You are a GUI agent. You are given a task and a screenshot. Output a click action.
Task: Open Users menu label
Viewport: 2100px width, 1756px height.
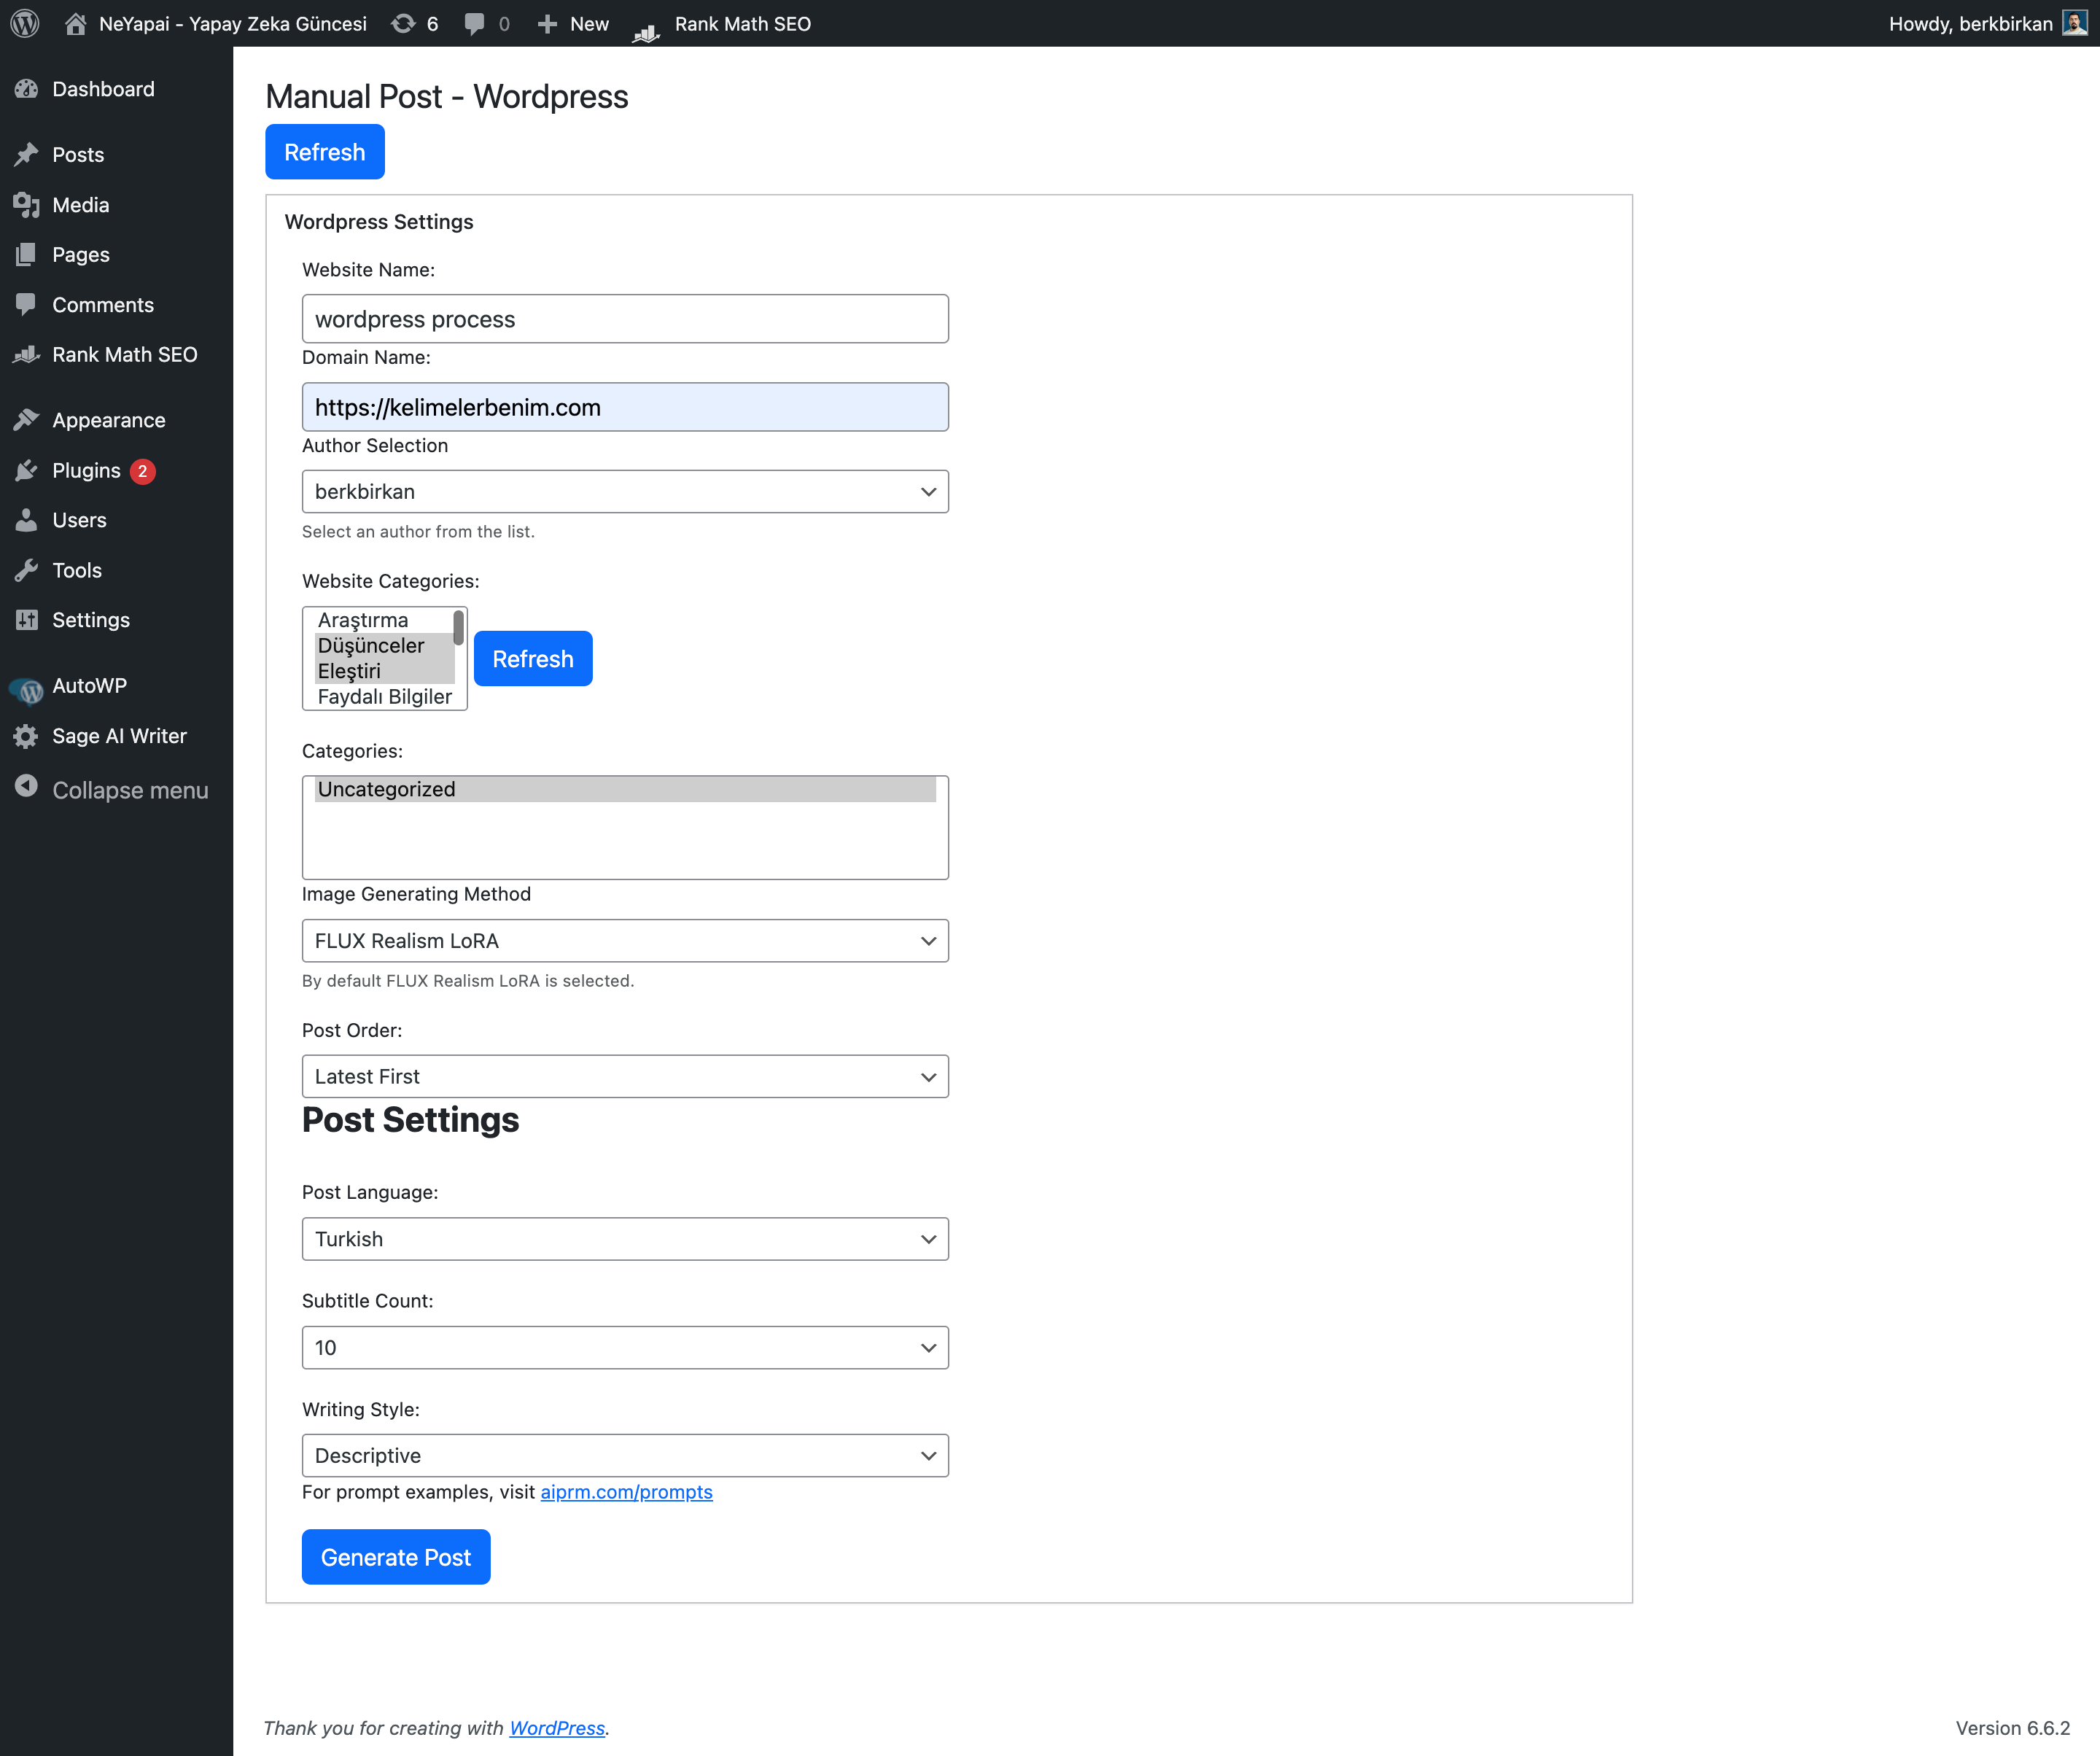[x=79, y=520]
